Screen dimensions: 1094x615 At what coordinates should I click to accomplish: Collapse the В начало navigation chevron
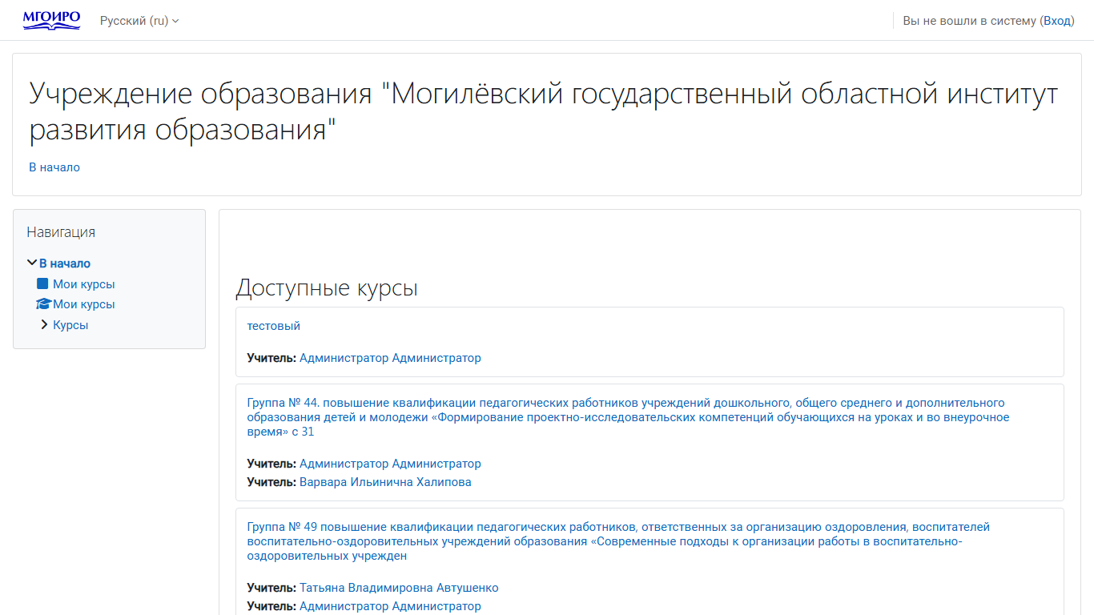click(x=32, y=263)
